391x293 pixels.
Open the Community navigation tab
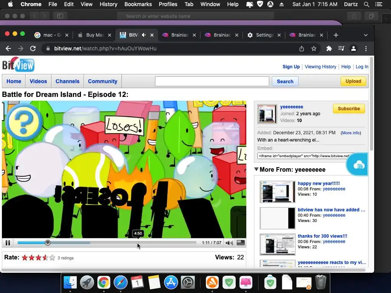(x=102, y=81)
